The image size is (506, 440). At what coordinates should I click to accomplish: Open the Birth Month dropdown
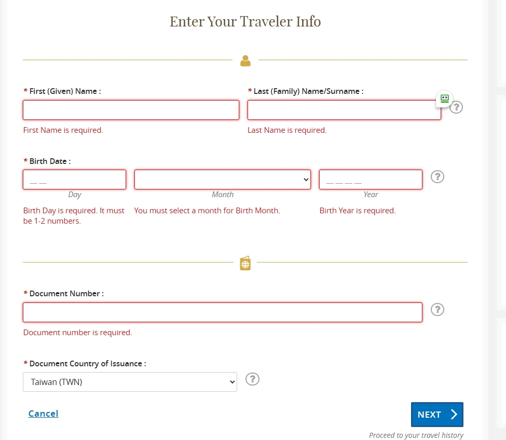(223, 180)
